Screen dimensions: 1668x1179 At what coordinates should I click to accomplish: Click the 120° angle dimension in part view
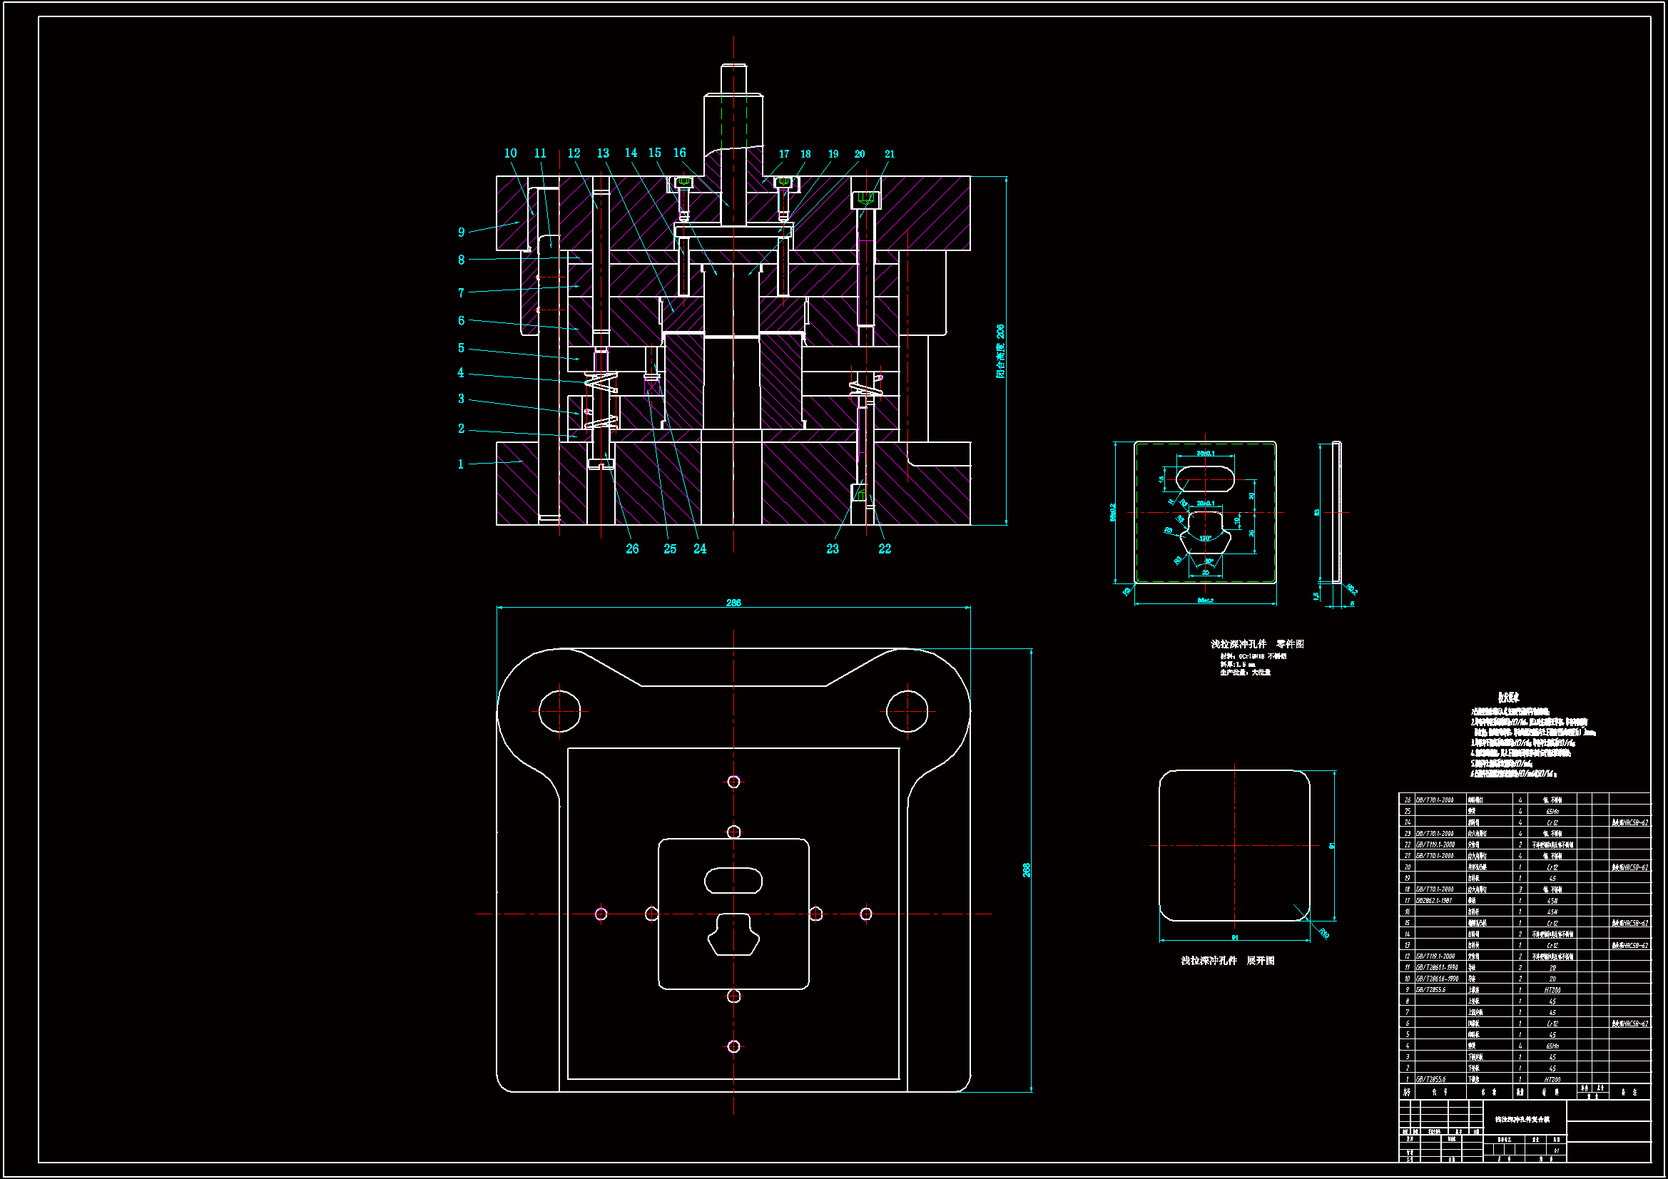(1205, 539)
